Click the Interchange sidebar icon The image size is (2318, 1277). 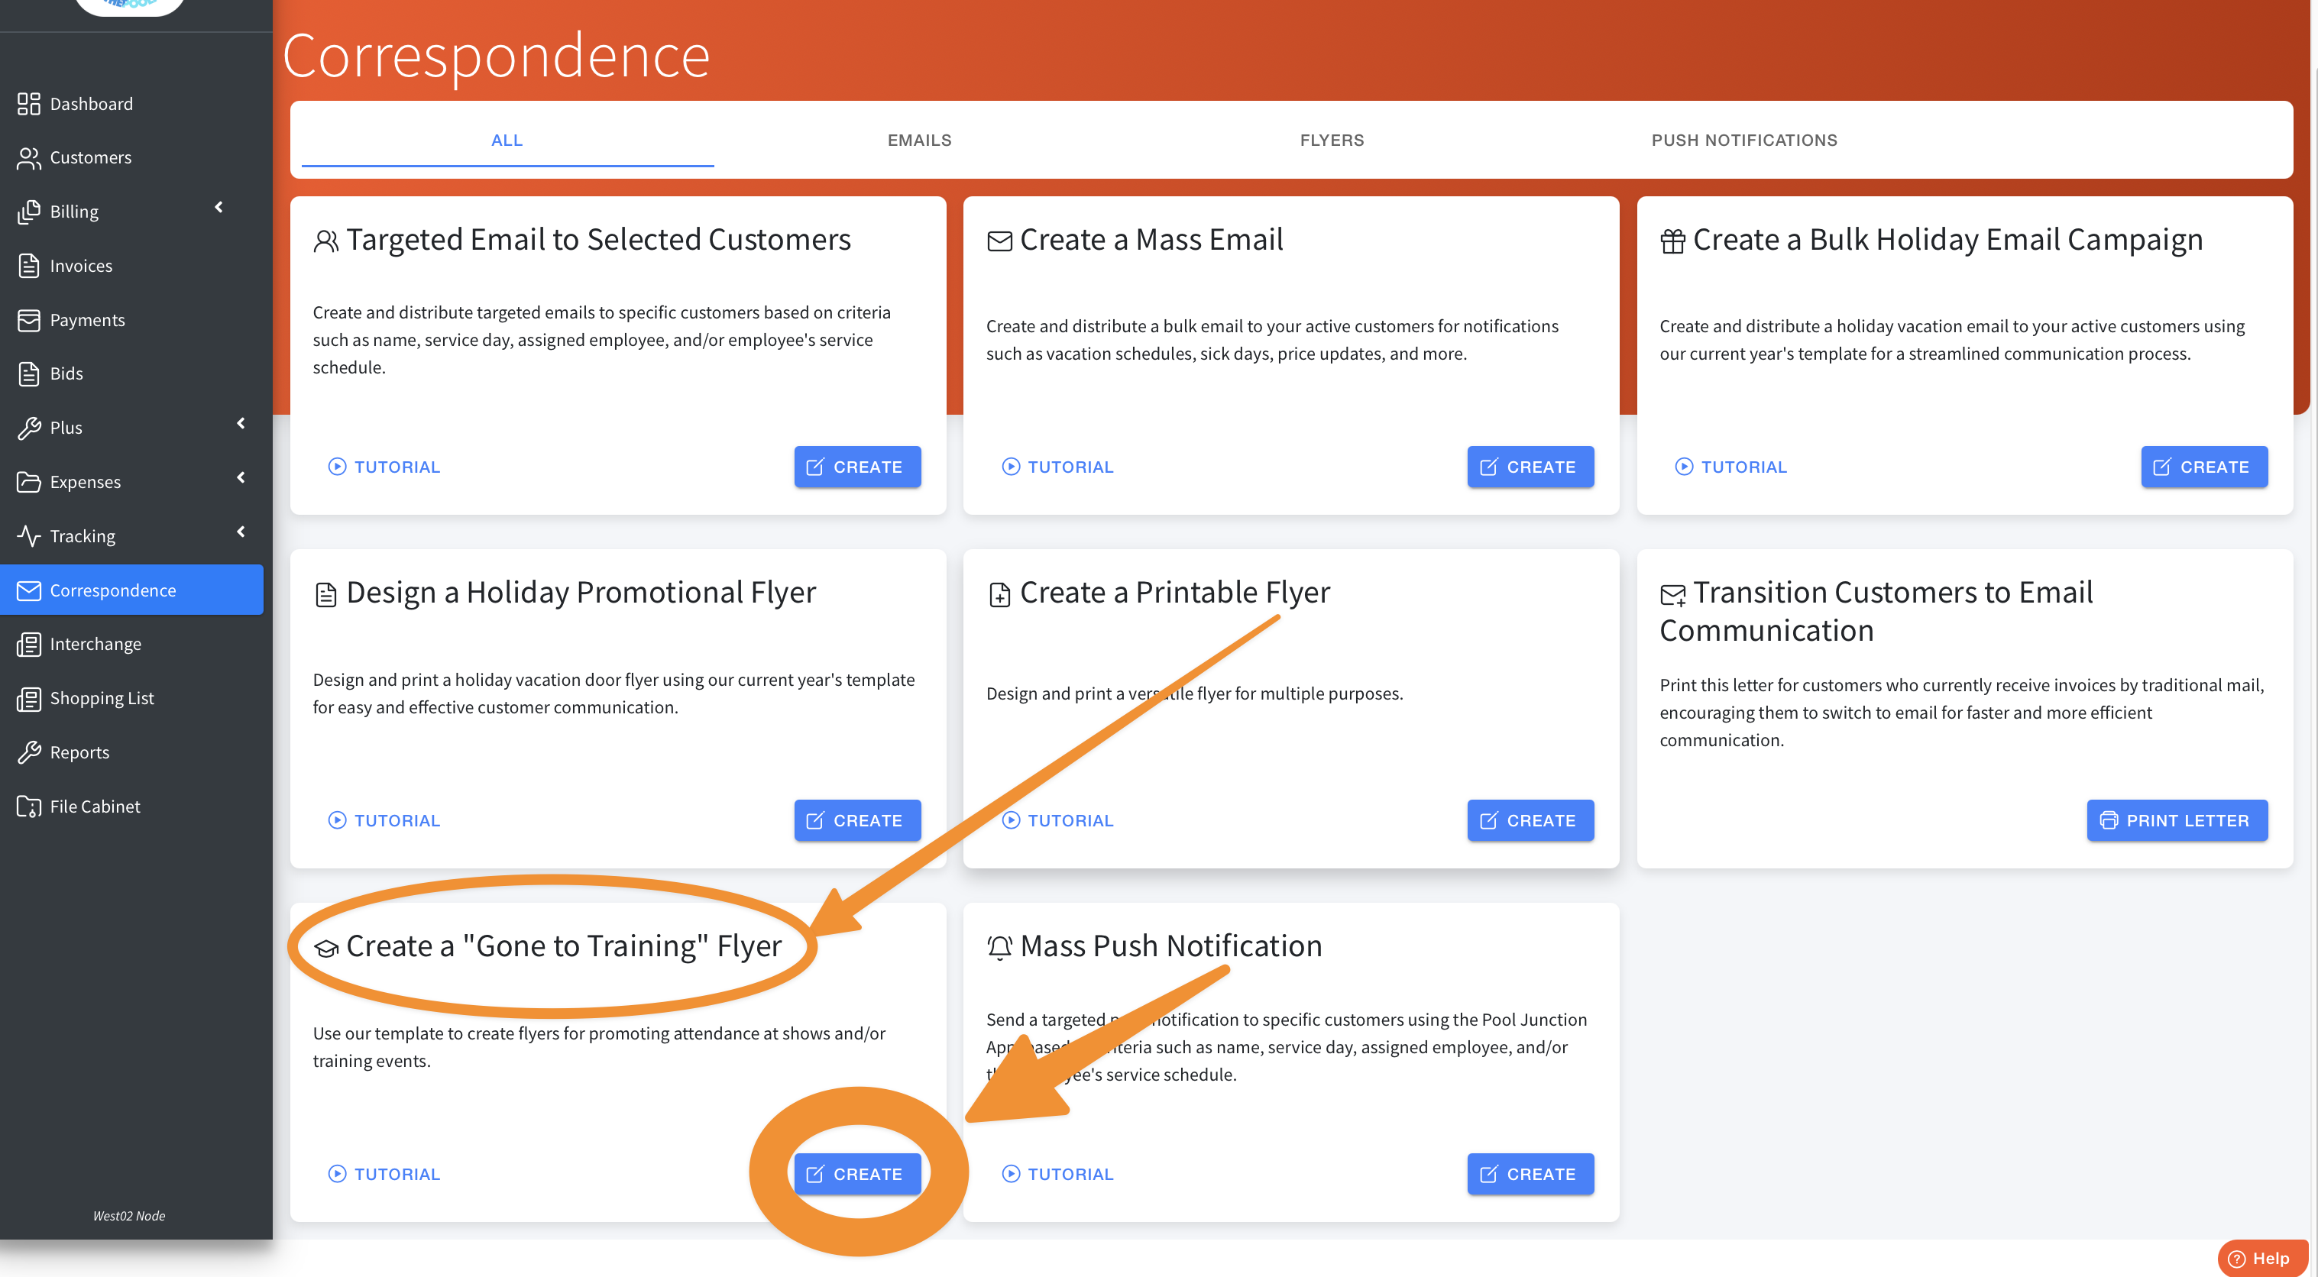pos(29,644)
